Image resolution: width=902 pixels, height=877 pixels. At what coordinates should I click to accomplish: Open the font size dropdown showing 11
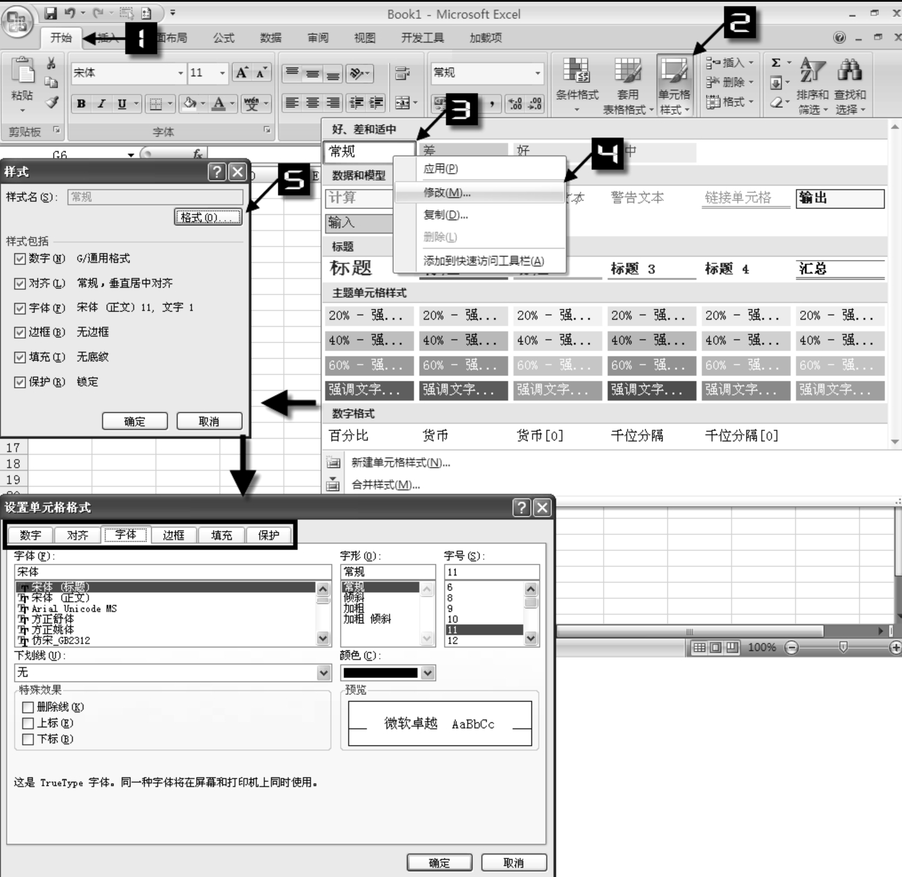click(x=222, y=73)
